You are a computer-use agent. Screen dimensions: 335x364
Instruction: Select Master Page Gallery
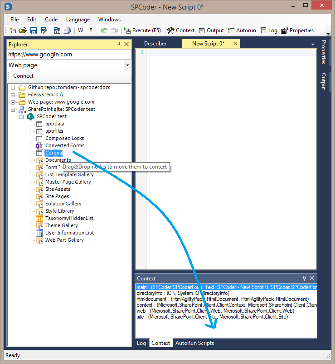[x=68, y=182]
